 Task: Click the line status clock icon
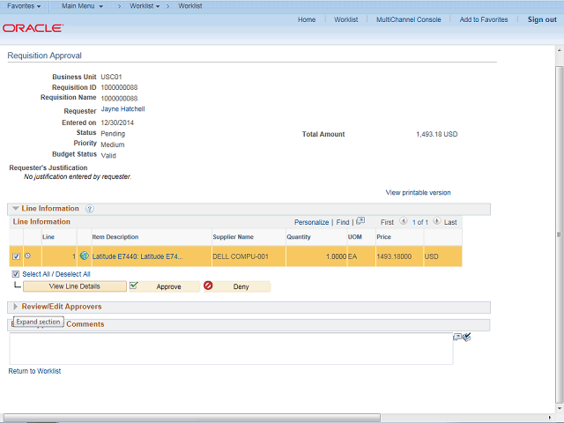[27, 256]
